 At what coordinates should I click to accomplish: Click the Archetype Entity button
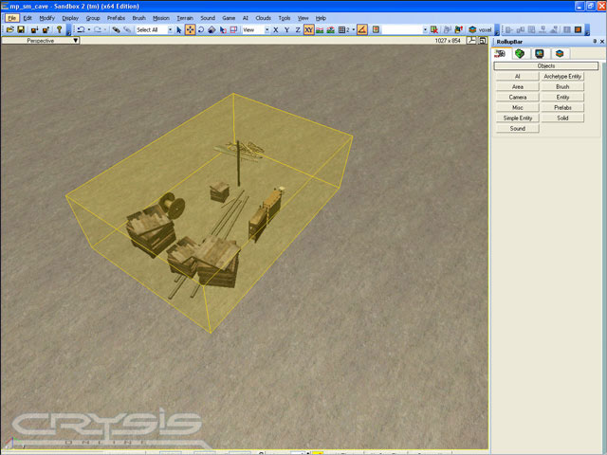coord(562,76)
